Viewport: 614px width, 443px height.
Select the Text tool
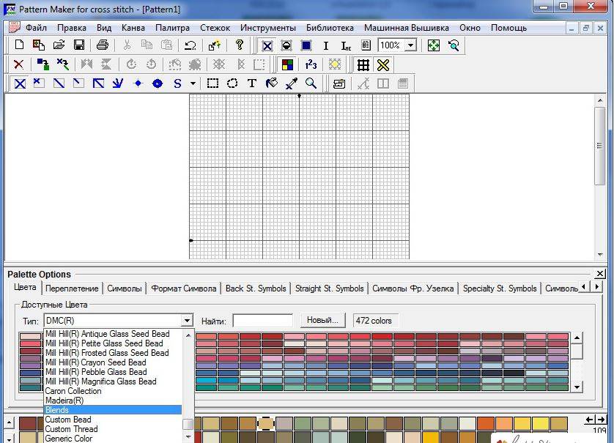[x=252, y=83]
